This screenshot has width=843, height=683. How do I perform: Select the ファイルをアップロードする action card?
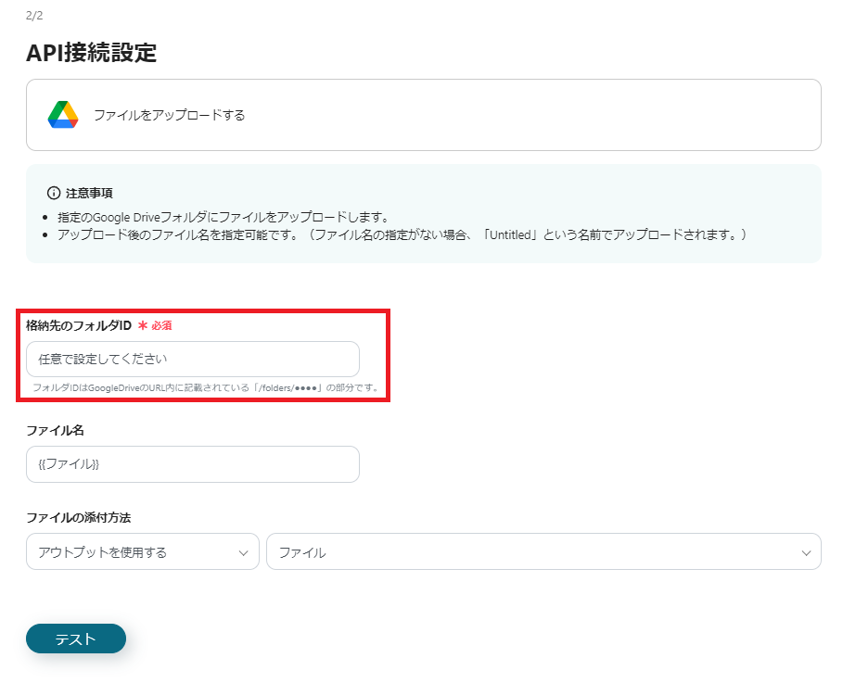423,114
